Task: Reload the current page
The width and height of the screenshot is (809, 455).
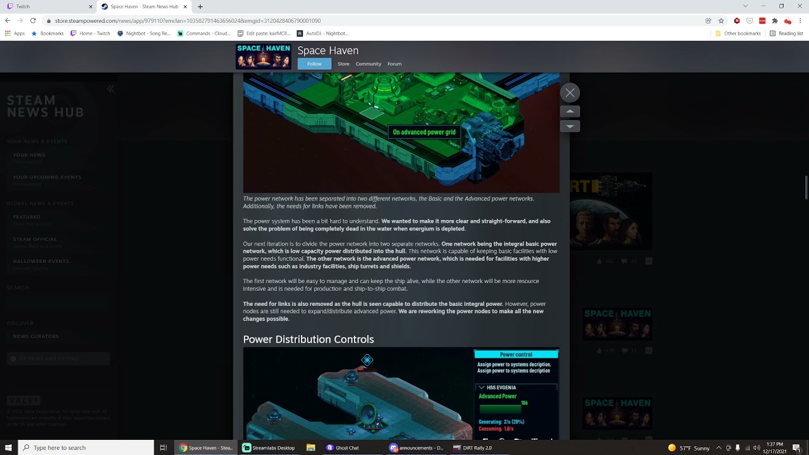Action: coord(33,20)
